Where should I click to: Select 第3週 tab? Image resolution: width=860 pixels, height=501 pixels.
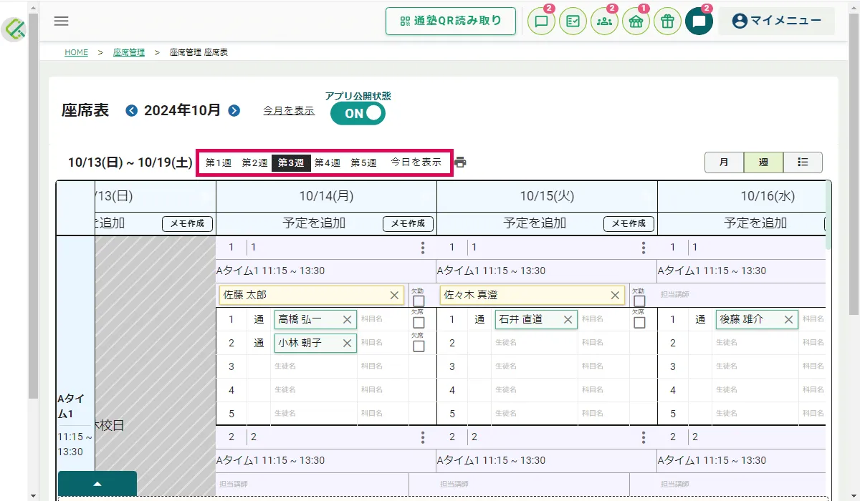coord(291,162)
